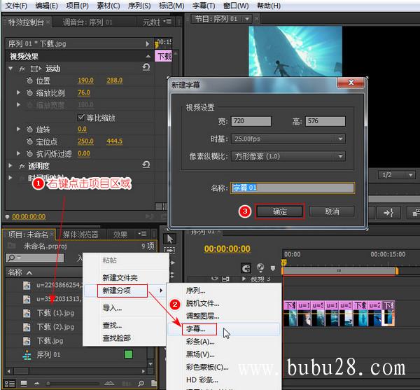Toggle the 位置 stopwatch keyframe icon
Viewport: 420px width, 390px height.
click(x=29, y=81)
